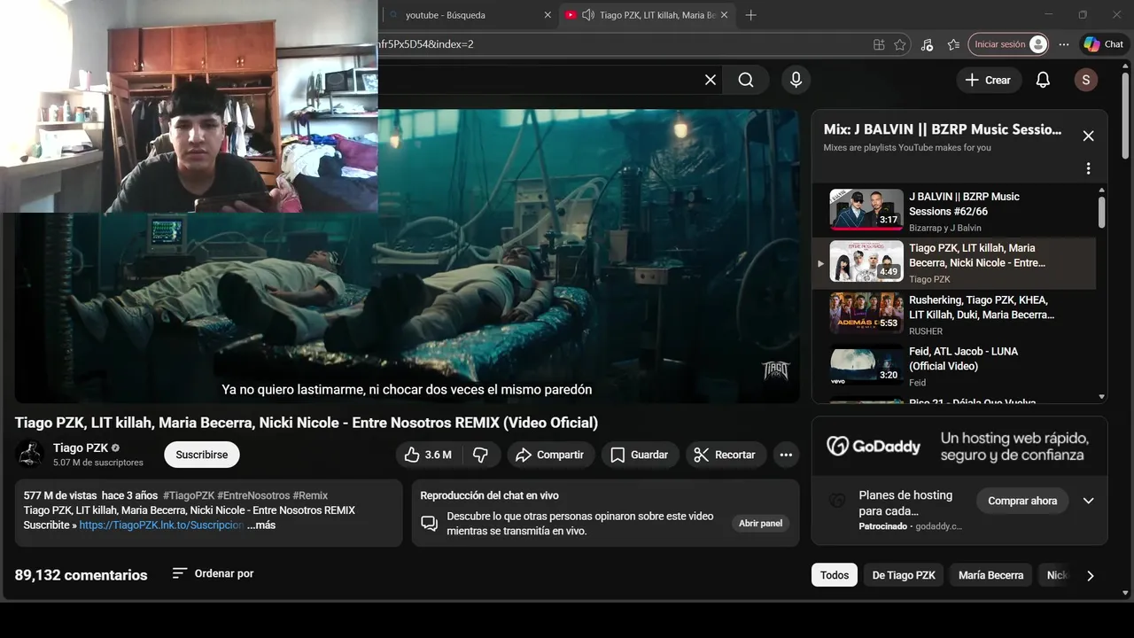Expand the GoDaddy ad details chevron
The width and height of the screenshot is (1134, 638).
pyautogui.click(x=1088, y=501)
